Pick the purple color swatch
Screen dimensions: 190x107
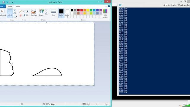[x=101, y=10]
